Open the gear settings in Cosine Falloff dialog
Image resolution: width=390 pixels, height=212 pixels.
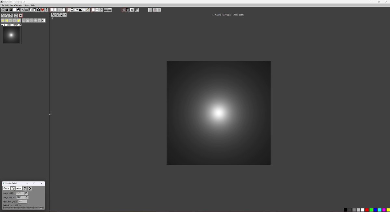tap(30, 188)
